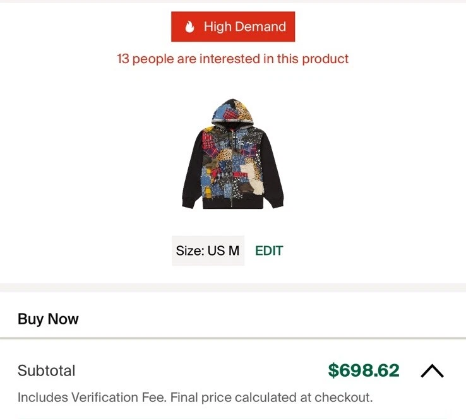
Task: Click the gray divider above Buy Now
Action: click(233, 288)
